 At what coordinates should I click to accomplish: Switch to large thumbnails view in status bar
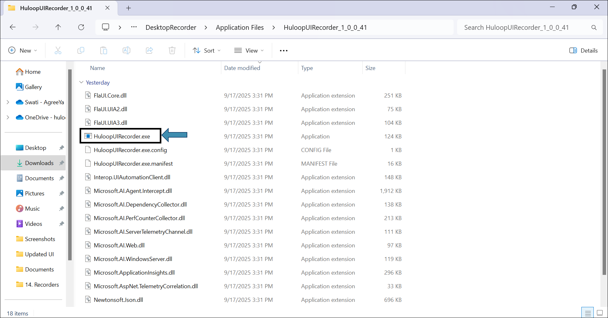pyautogui.click(x=599, y=313)
